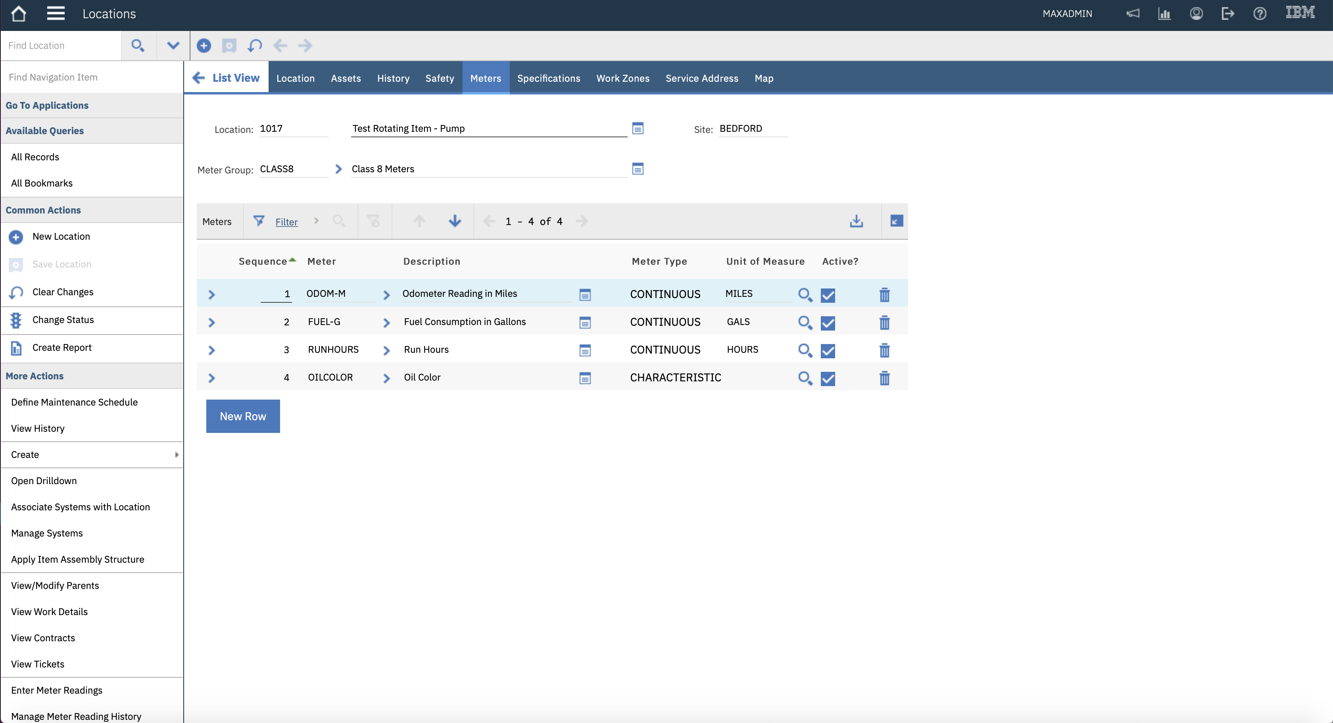Expand details for FUEL-G row
1333x723 pixels.
pos(211,323)
